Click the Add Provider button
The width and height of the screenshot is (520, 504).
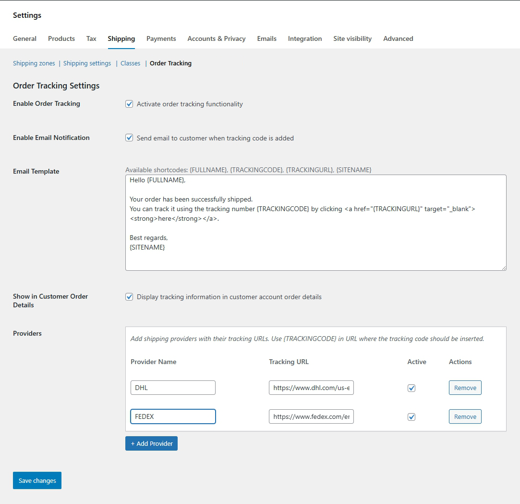pos(151,443)
